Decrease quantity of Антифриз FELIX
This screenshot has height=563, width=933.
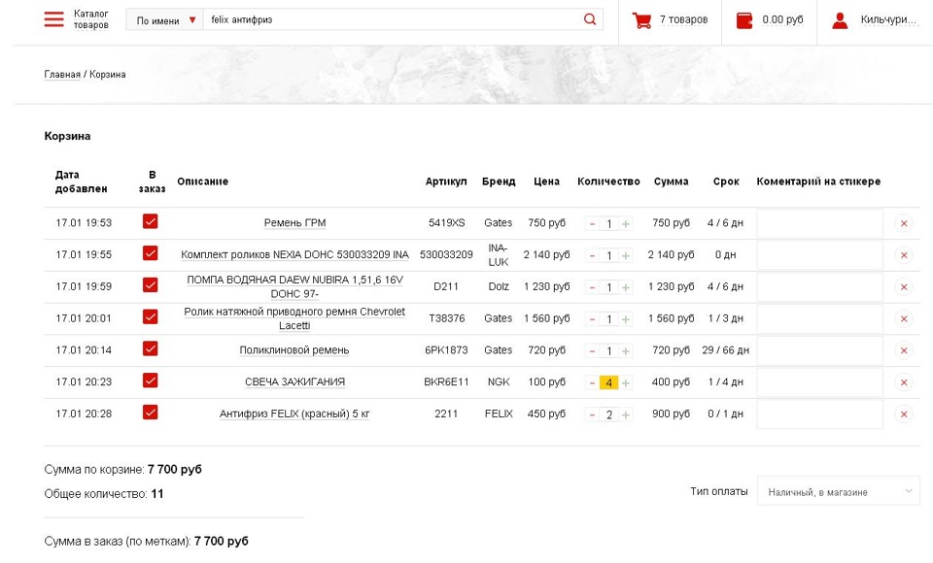click(592, 414)
